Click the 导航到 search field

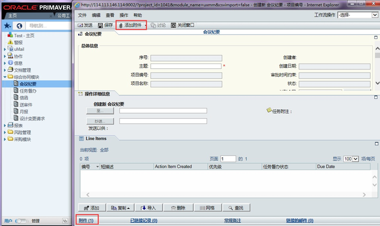pyautogui.click(x=49, y=26)
